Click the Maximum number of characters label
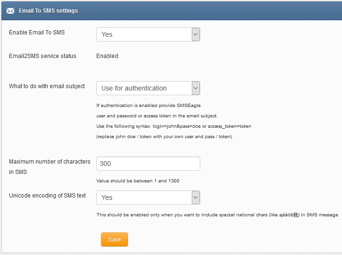Viewport: 342px width, 255px height. tap(50, 167)
